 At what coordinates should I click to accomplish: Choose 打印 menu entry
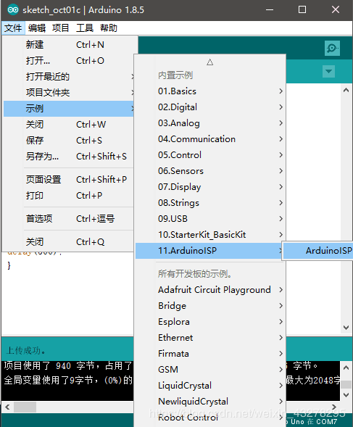(x=68, y=196)
